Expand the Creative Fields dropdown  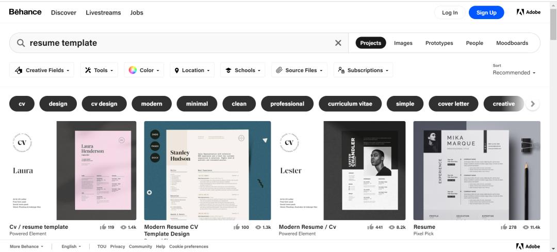pyautogui.click(x=42, y=70)
